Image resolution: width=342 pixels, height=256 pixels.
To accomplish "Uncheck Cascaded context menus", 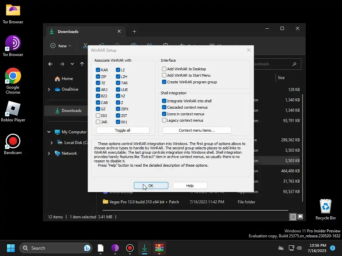I will tap(164, 107).
